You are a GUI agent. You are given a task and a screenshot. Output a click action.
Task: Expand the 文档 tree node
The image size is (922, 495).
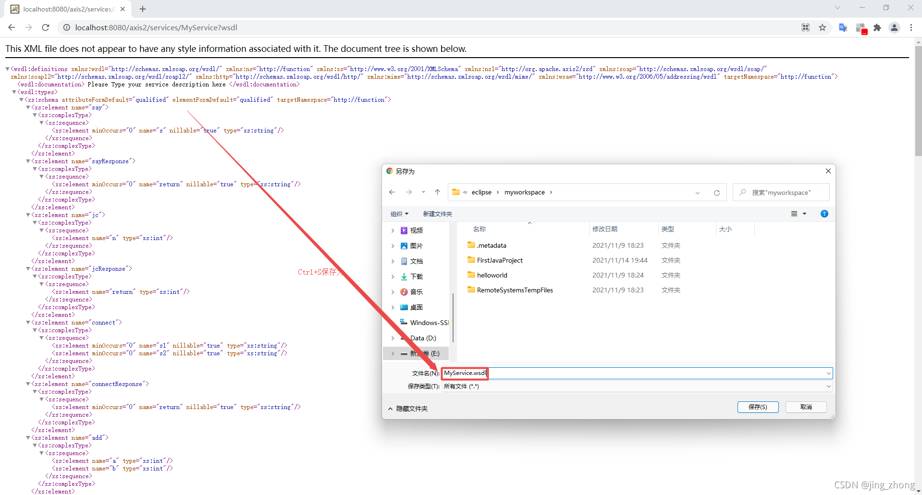(x=393, y=261)
